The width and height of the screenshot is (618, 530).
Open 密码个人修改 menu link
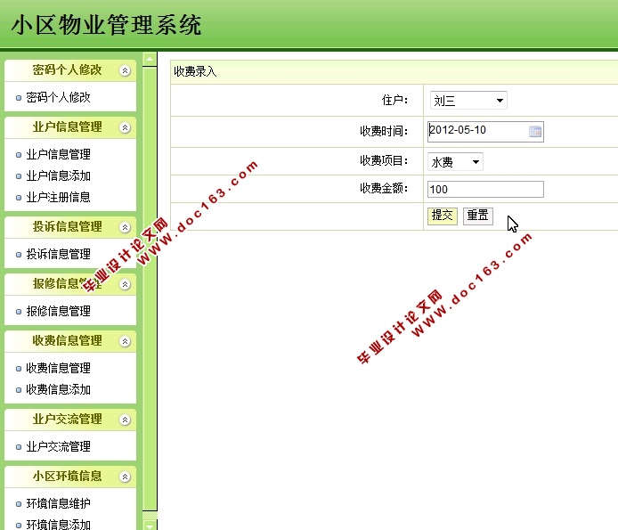58,97
